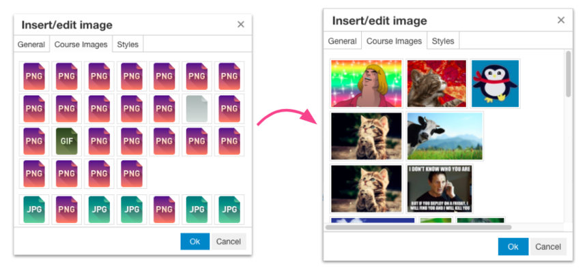This screenshot has width=587, height=270.
Task: Confirm with Ok in the right dialog
Action: coord(513,246)
